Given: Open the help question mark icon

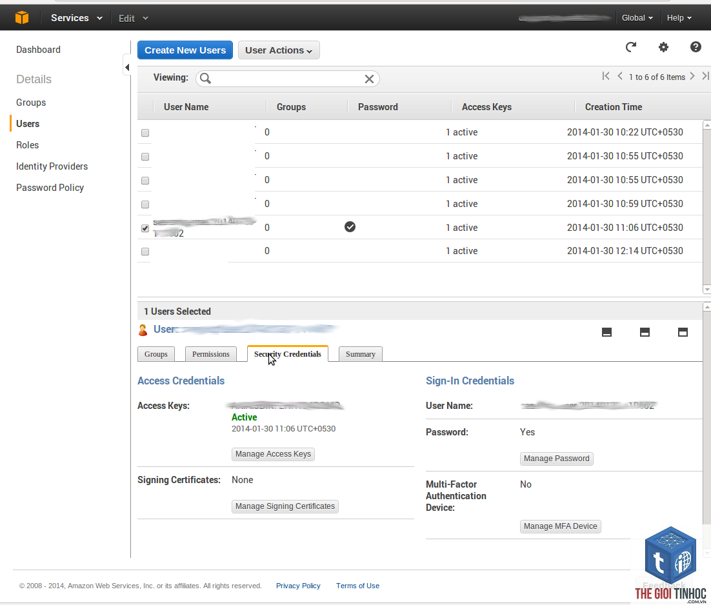Looking at the screenshot, I should (x=696, y=46).
